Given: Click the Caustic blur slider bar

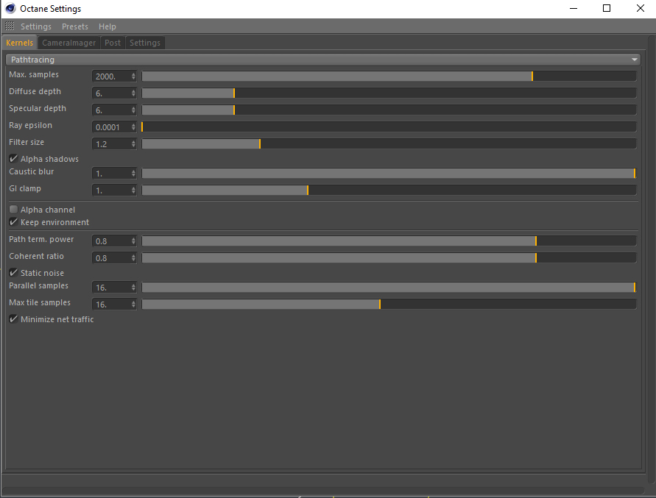Looking at the screenshot, I should [389, 173].
